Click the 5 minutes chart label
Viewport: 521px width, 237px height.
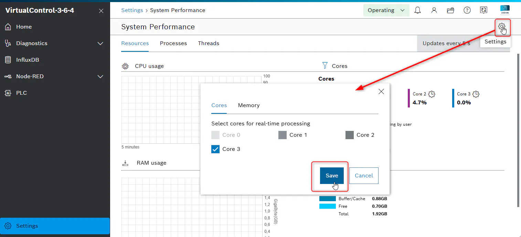130,147
